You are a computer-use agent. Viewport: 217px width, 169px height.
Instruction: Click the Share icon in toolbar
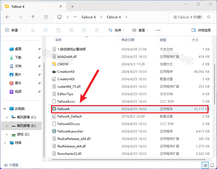pyautogui.click(x=84, y=30)
